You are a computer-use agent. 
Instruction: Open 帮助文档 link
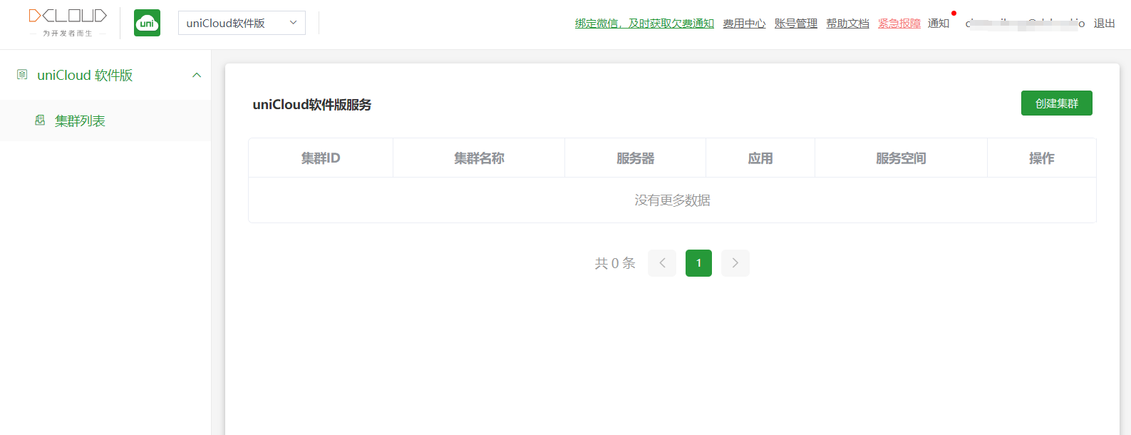point(847,24)
